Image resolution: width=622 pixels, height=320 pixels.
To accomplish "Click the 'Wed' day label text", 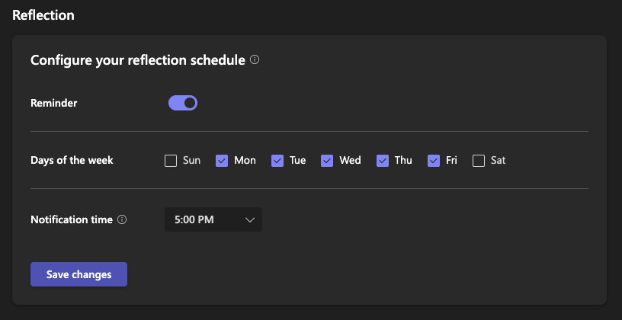I will pyautogui.click(x=350, y=161).
